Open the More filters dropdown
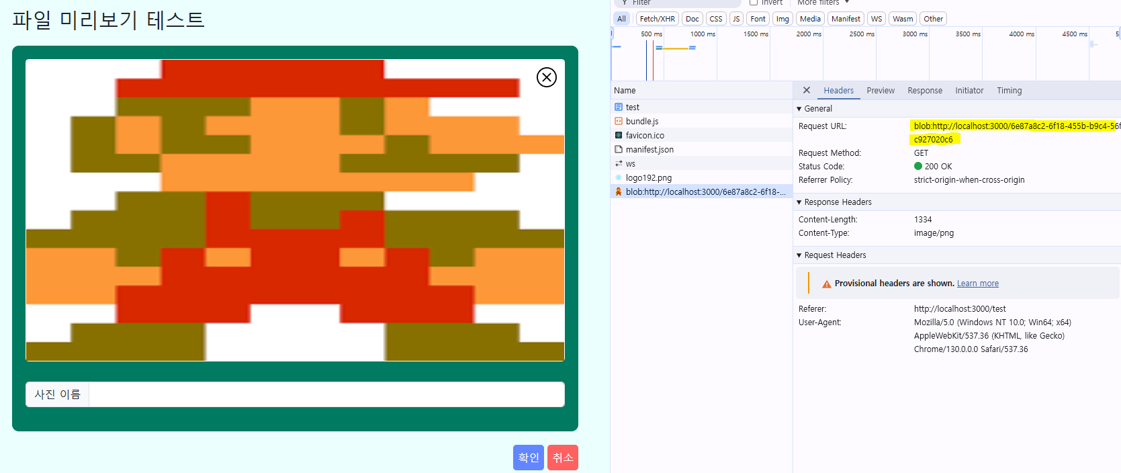Screen dimensions: 1121x473 [823, 3]
